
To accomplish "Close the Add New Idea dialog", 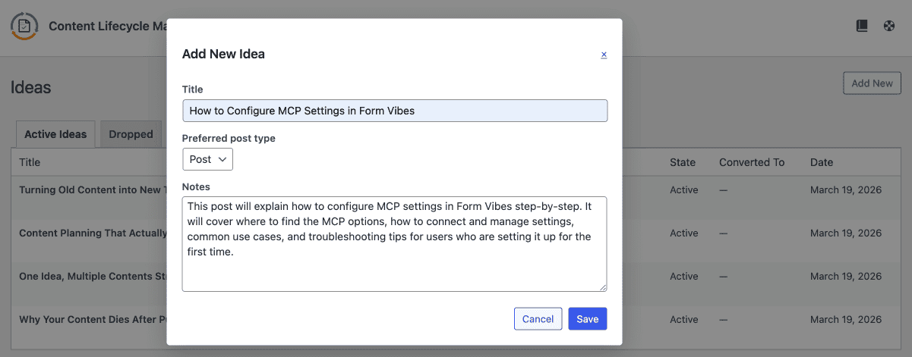I will 604,55.
